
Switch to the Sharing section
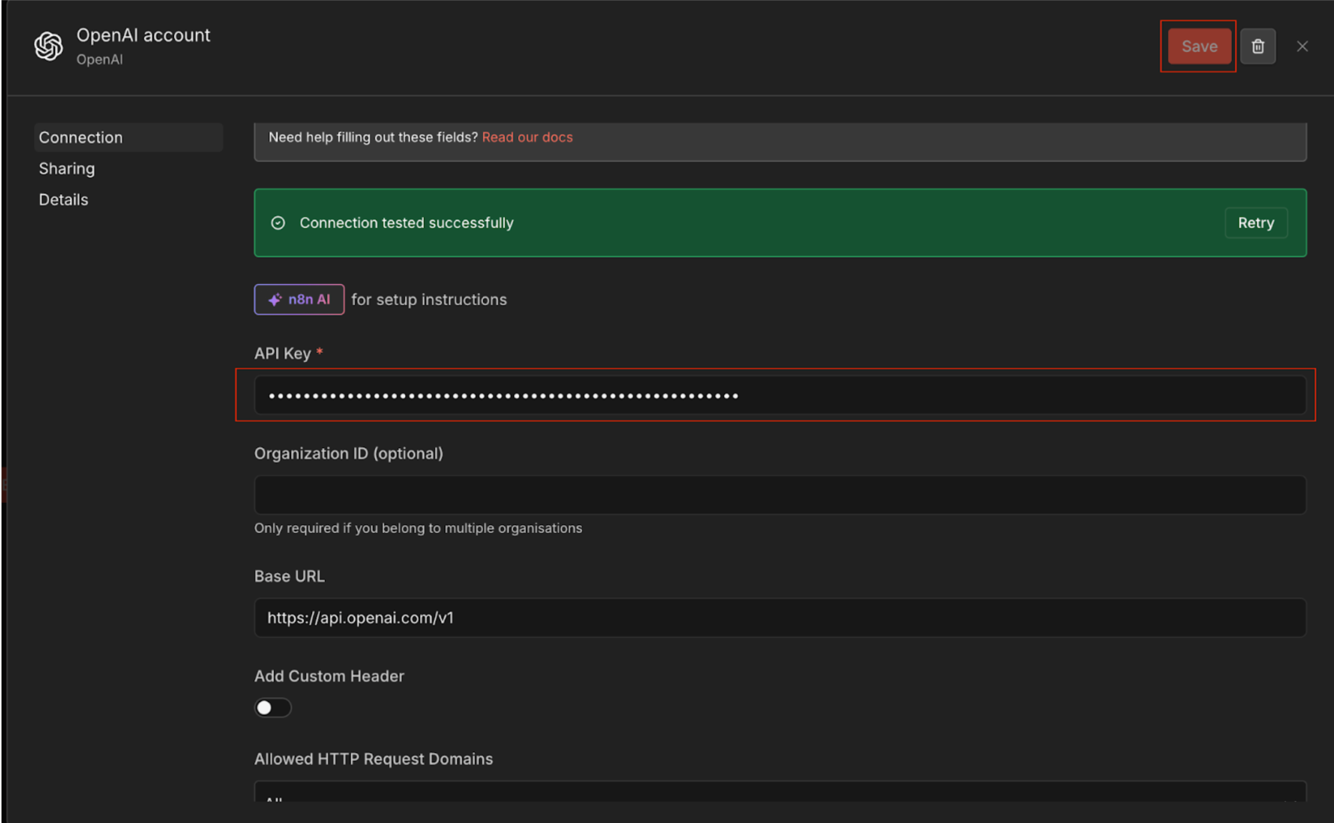coord(67,169)
